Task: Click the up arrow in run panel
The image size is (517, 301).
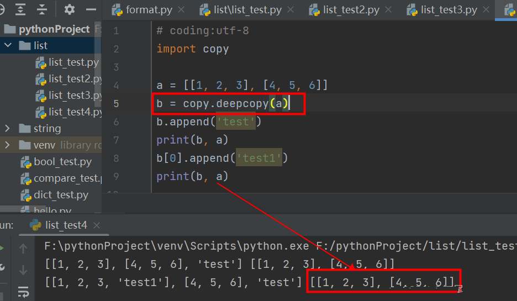Action: 23,248
